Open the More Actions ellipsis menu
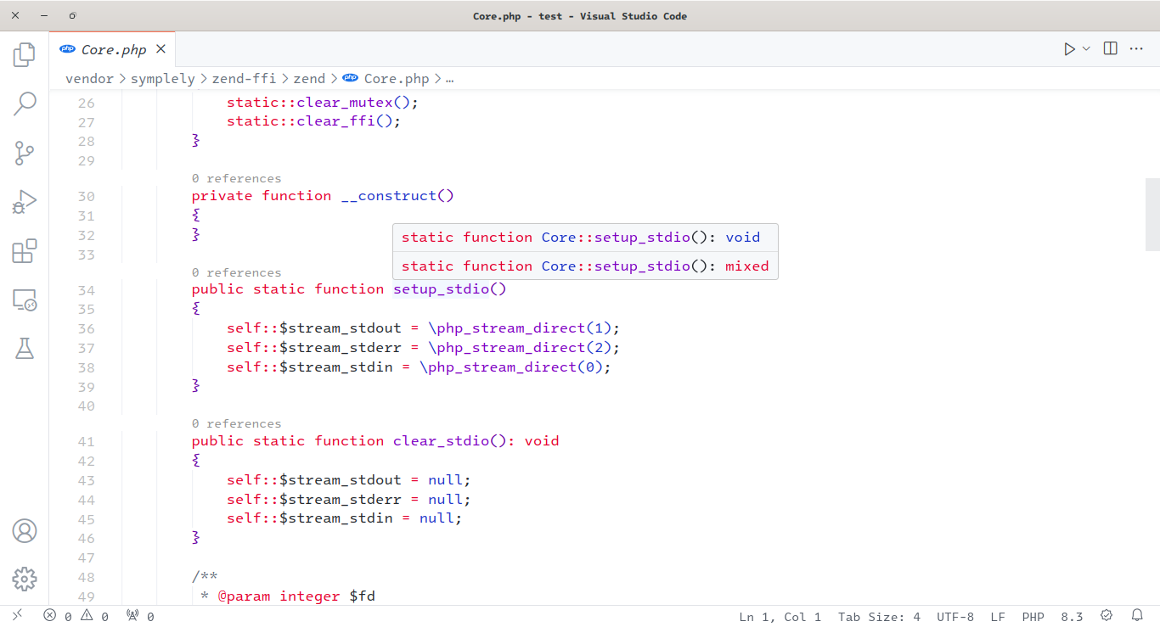1160x627 pixels. 1136,49
